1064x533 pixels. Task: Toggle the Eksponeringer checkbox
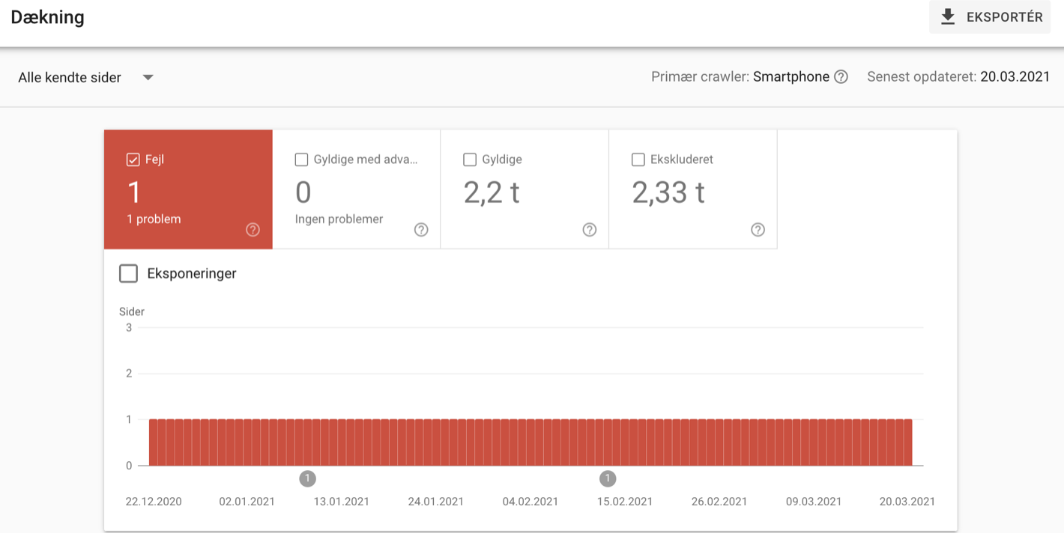click(x=129, y=273)
